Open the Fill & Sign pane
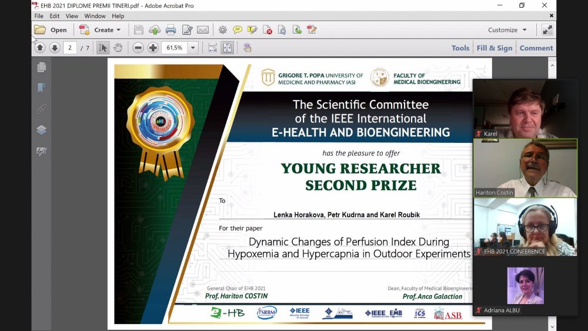Screen dimensions: 588x331 click(x=495, y=48)
